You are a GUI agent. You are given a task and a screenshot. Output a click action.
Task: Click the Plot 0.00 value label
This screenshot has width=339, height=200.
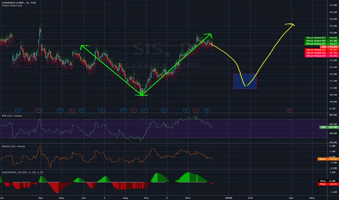(x=328, y=181)
